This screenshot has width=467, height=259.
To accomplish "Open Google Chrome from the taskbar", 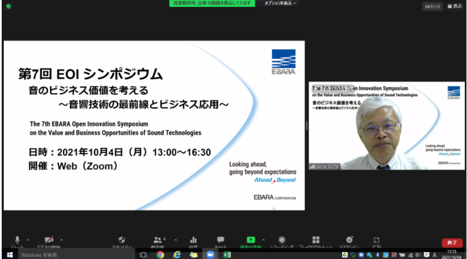I will click(160, 254).
